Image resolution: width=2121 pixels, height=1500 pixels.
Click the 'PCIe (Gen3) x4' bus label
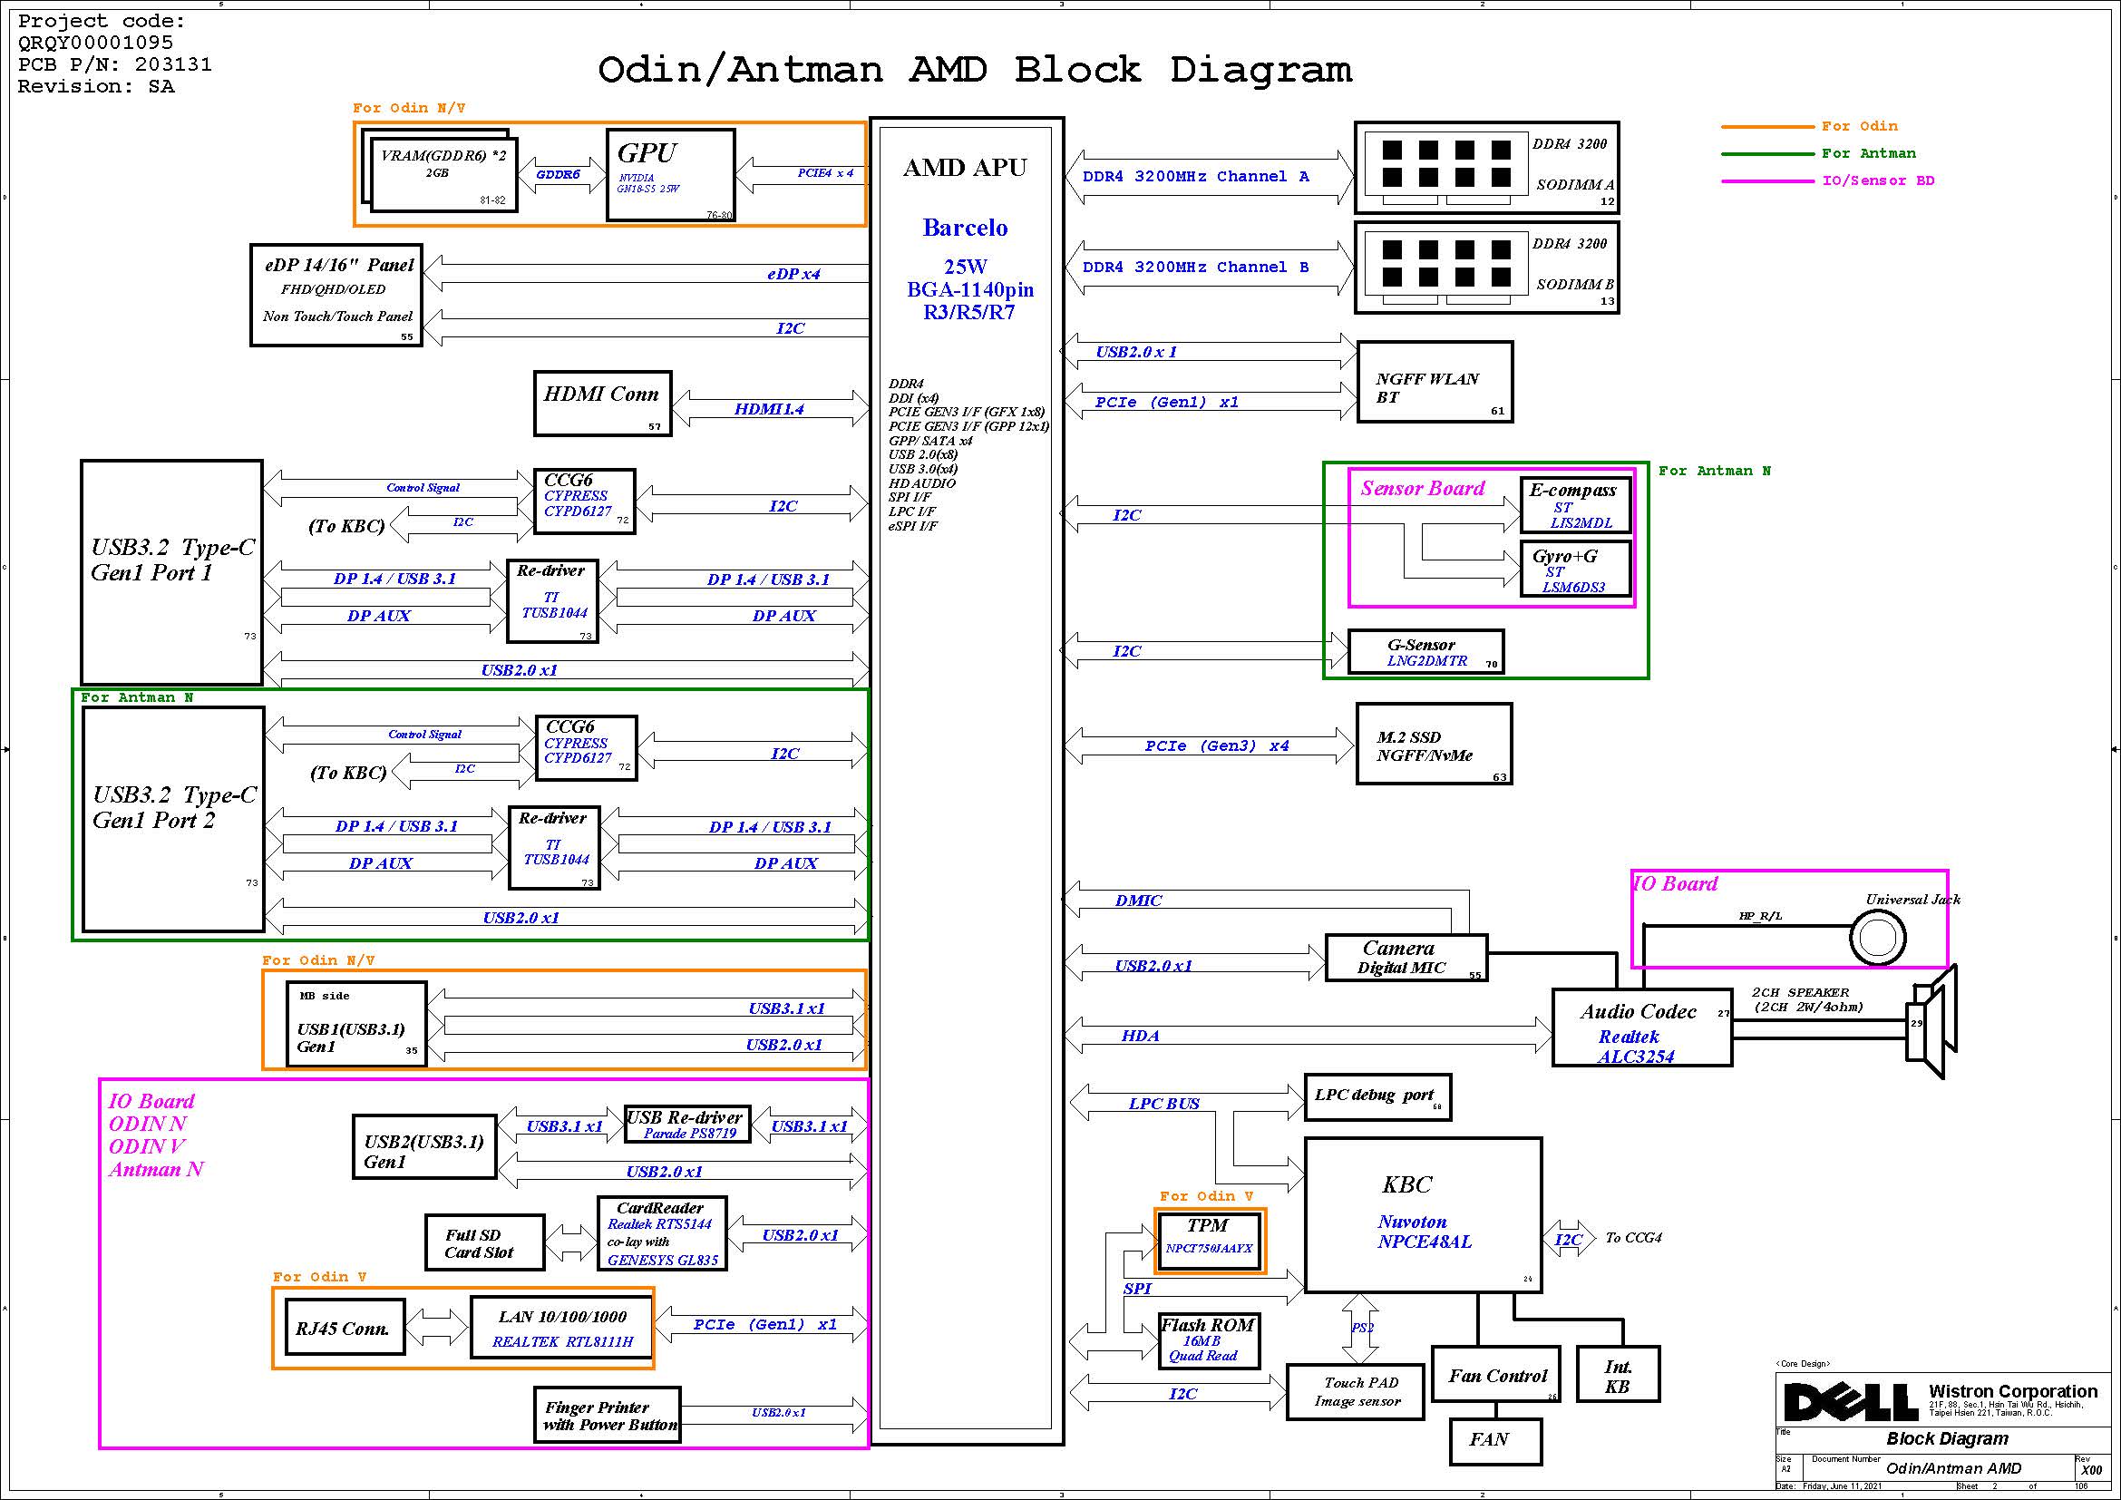(1218, 745)
